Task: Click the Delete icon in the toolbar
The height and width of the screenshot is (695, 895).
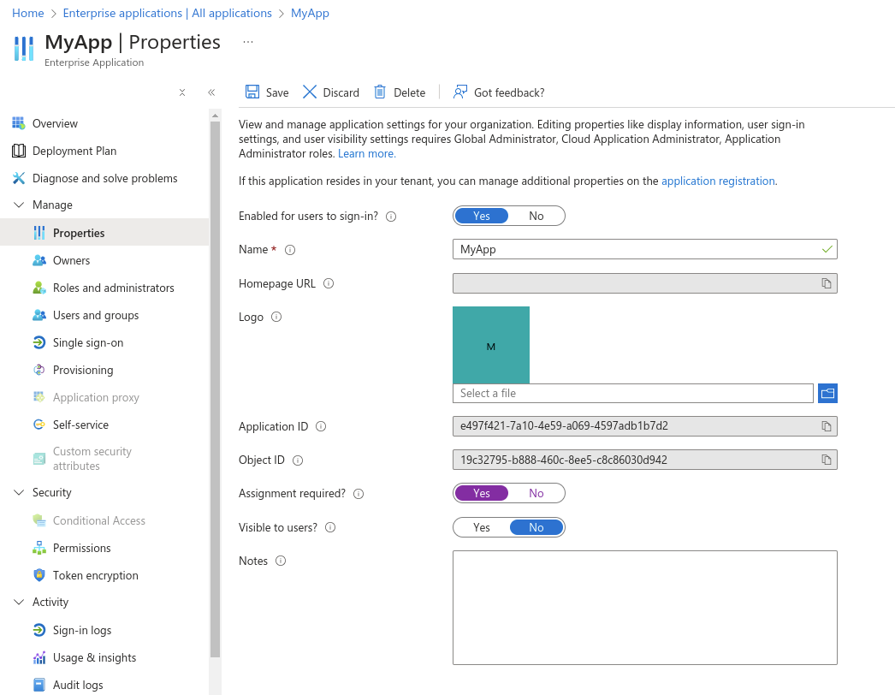Action: 378,92
